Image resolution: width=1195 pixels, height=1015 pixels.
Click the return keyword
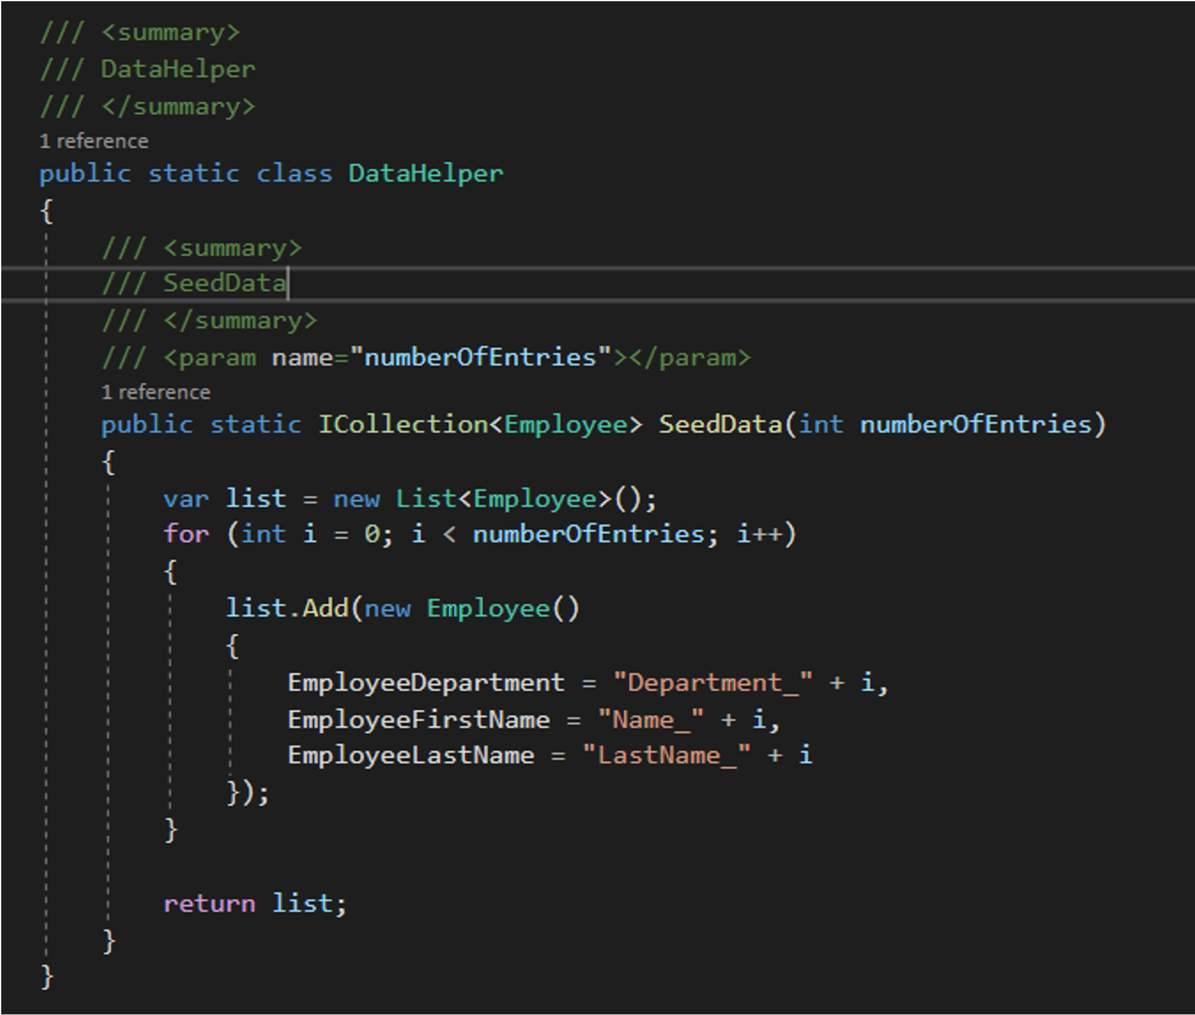(x=209, y=904)
